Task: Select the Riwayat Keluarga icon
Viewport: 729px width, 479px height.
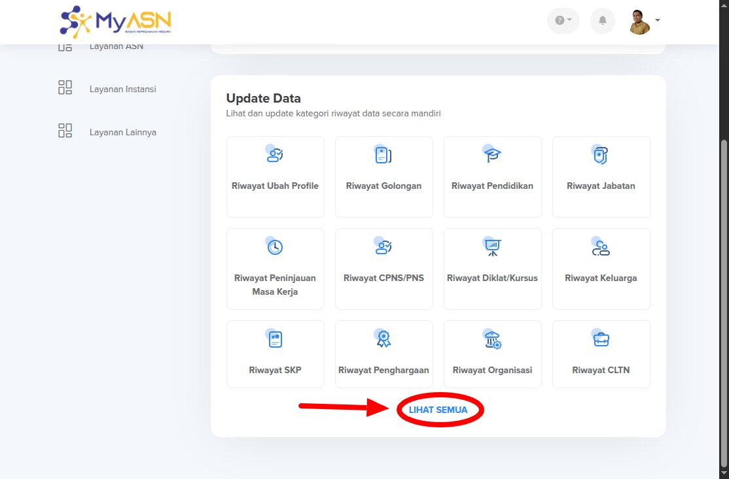Action: coord(601,246)
